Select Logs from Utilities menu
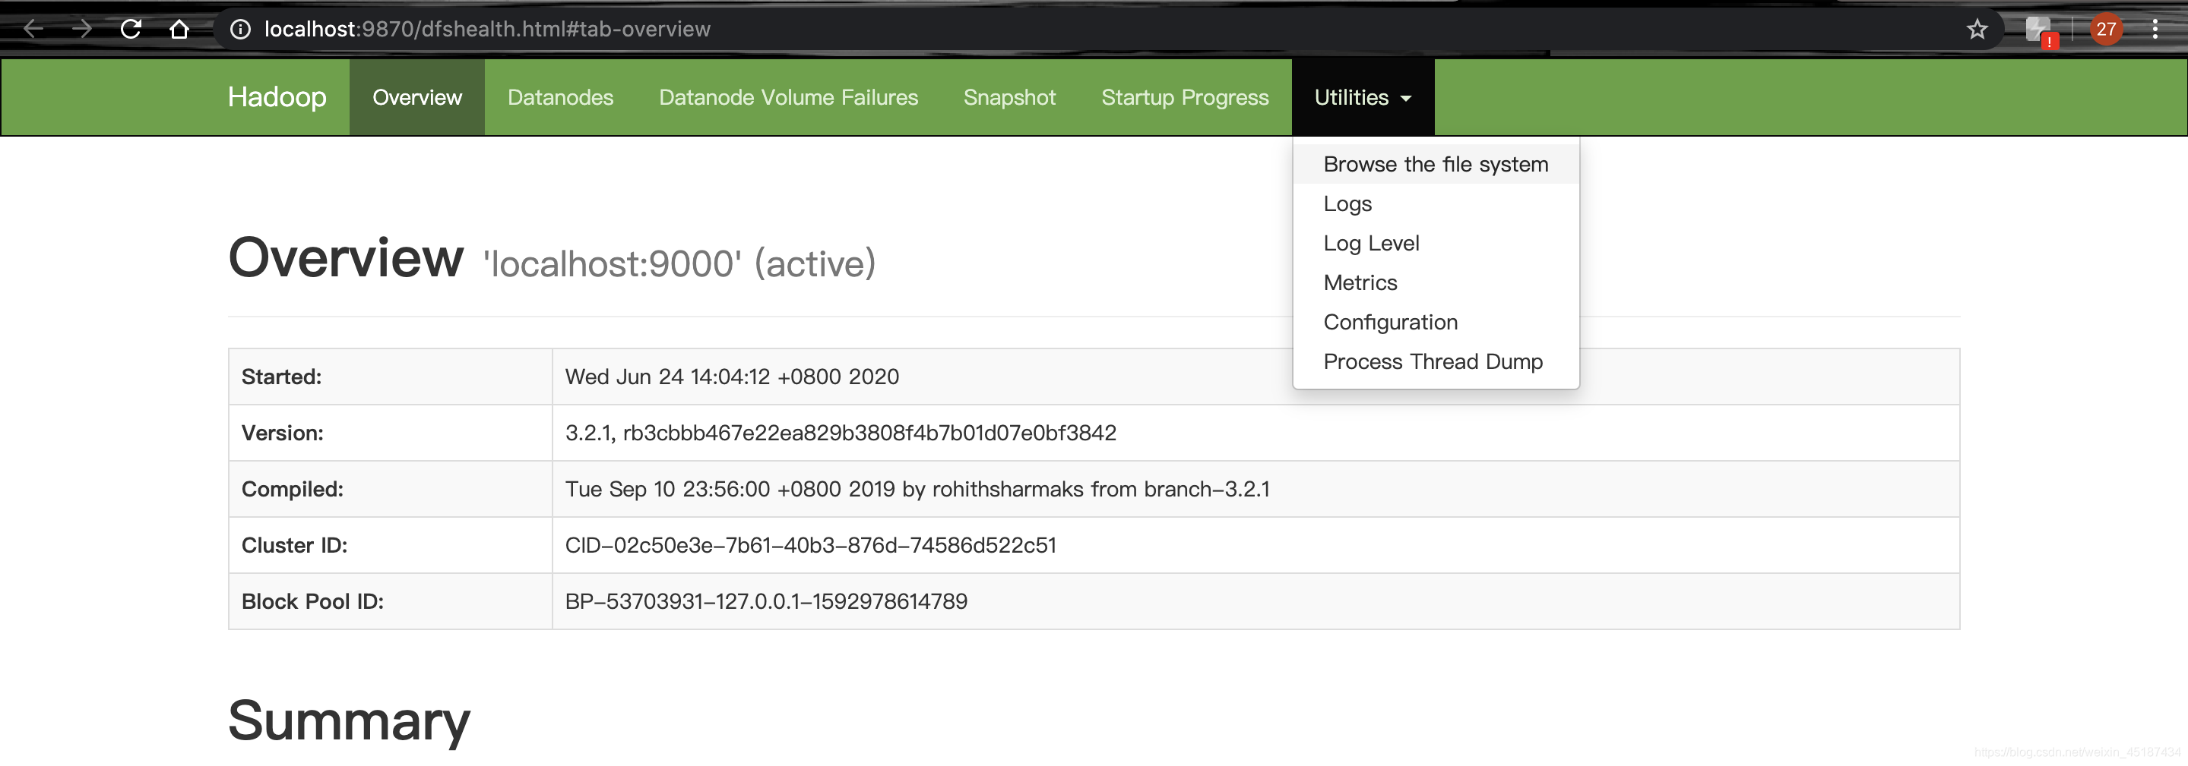2188x766 pixels. [x=1436, y=203]
